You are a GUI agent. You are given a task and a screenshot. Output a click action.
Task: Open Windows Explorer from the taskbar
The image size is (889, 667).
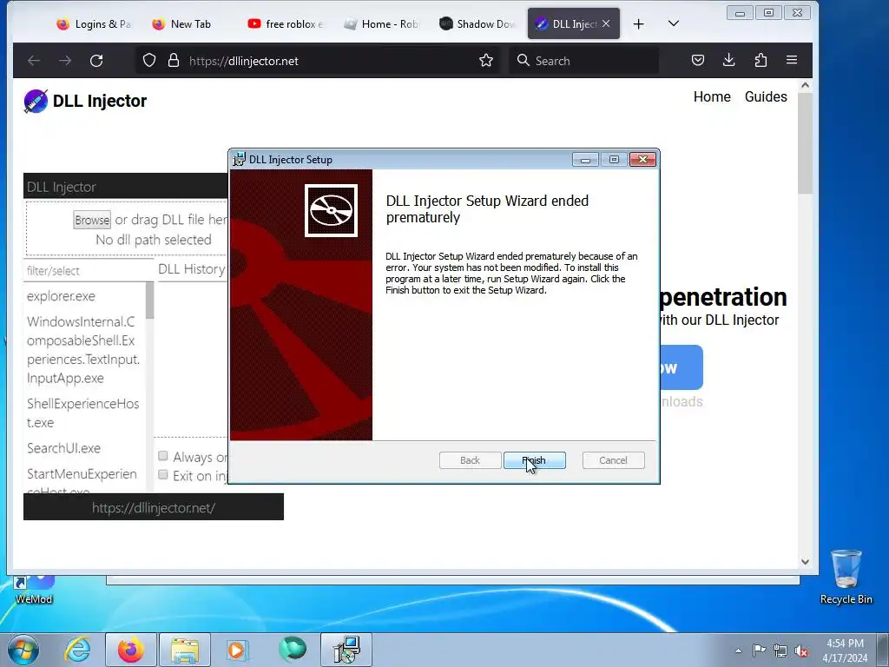tap(185, 650)
